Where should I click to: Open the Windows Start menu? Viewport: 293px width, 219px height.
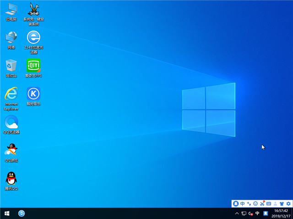pyautogui.click(x=7, y=213)
